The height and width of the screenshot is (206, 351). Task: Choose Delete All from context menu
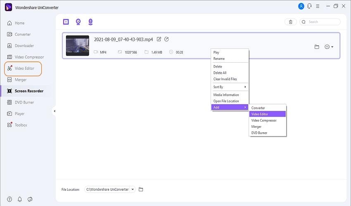pos(230,73)
